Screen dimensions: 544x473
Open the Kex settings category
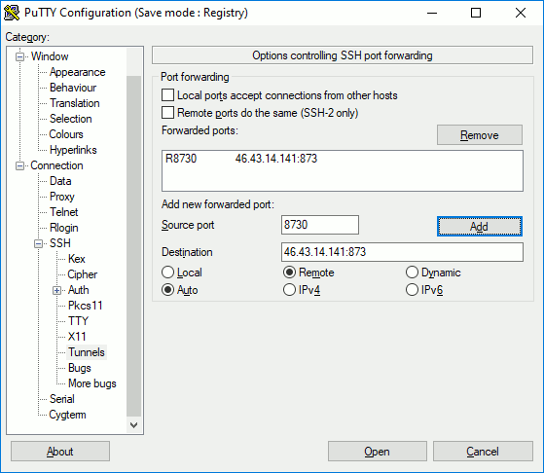77,259
